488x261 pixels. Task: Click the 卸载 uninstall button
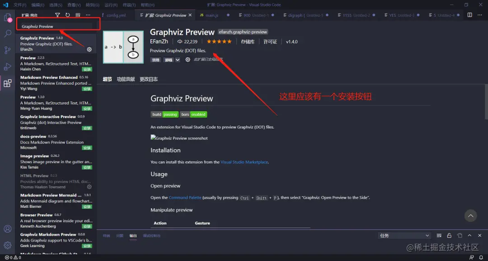coord(169,60)
